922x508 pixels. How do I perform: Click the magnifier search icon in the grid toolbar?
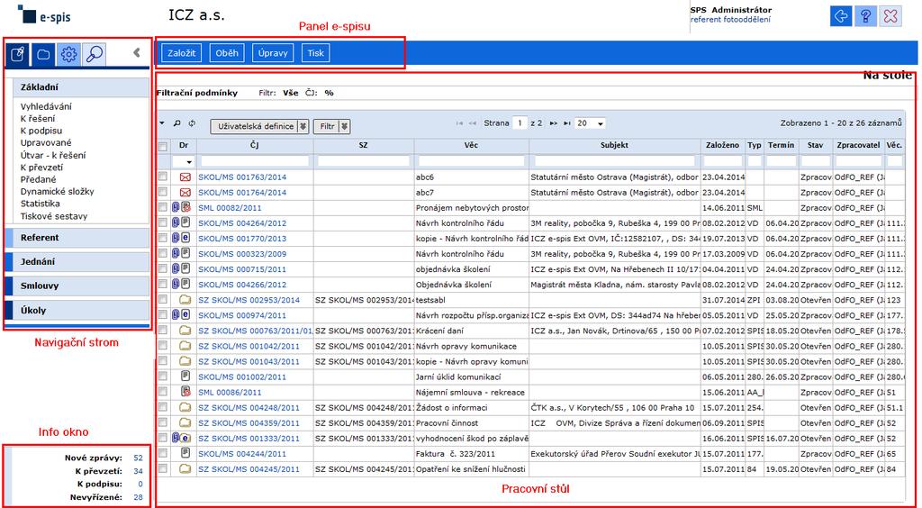pos(176,123)
